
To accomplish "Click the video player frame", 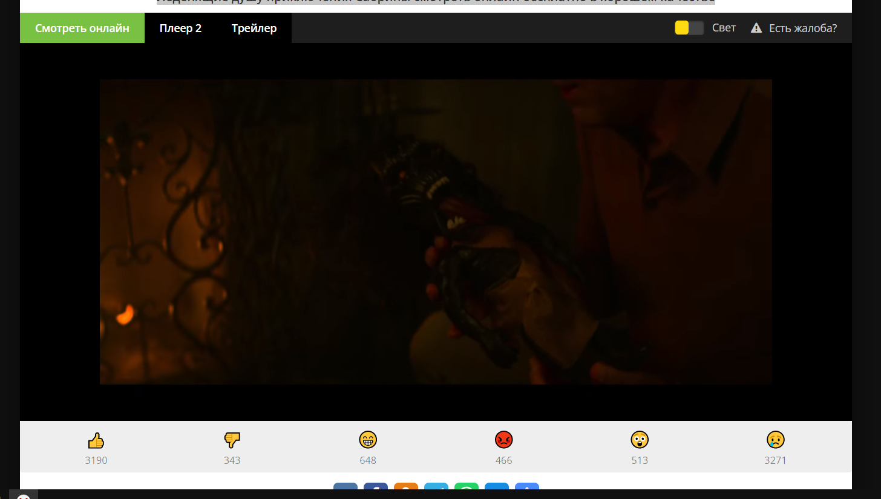I will (436, 232).
